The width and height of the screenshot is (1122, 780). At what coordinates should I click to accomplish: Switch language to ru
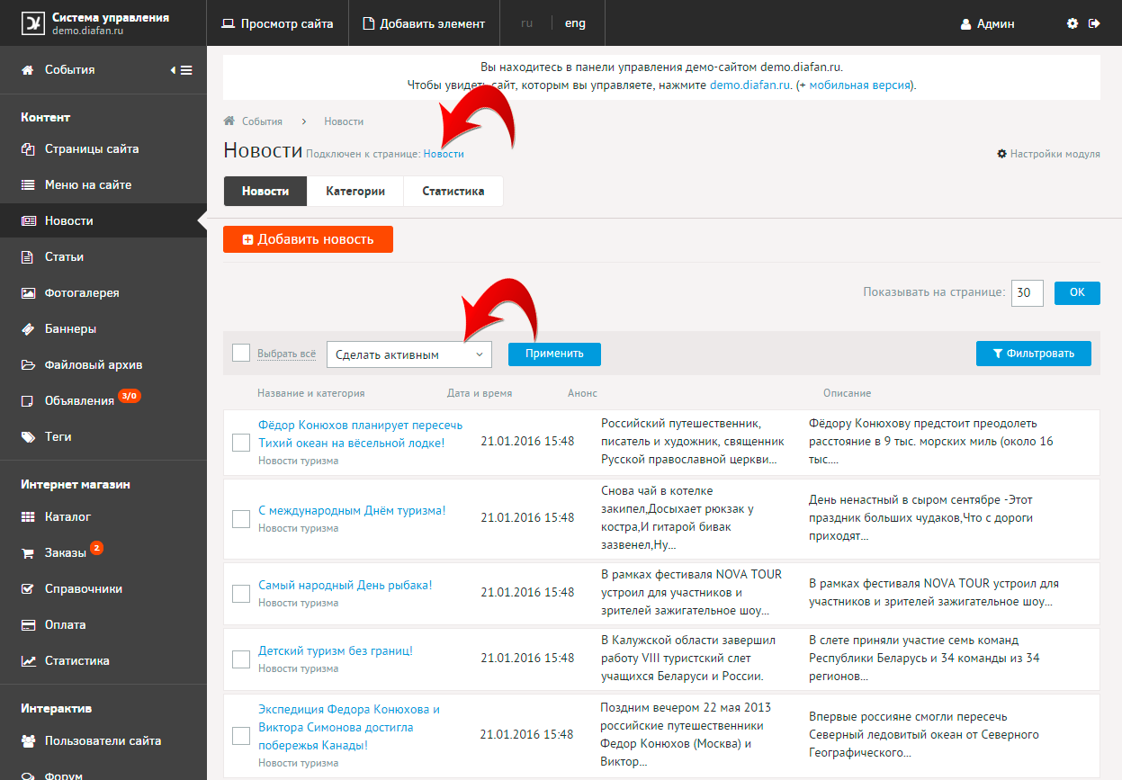pyautogui.click(x=527, y=23)
